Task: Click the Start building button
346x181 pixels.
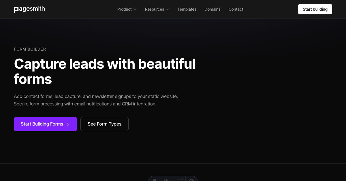Action: click(315, 9)
